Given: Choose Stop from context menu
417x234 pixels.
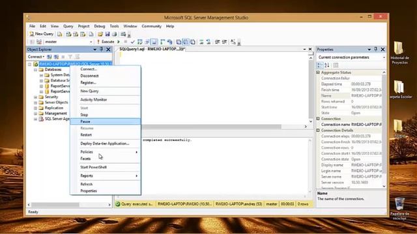Looking at the screenshot, I should point(105,115).
